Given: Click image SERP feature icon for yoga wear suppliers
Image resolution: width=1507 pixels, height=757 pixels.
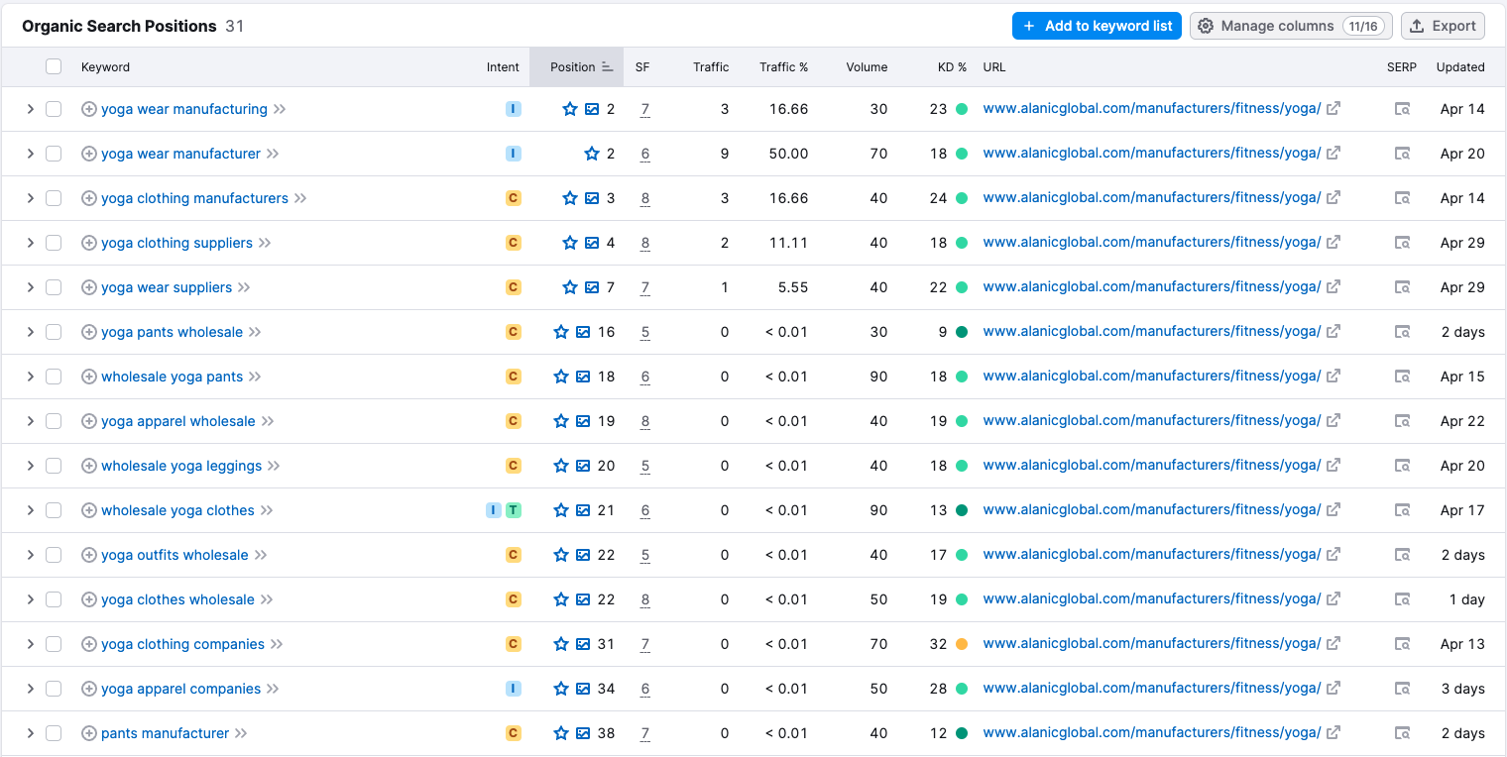Looking at the screenshot, I should click(x=592, y=287).
